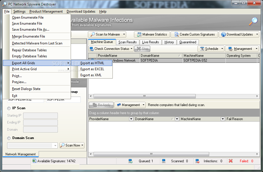
Task: Open the Product Management menu
Action: (46, 11)
